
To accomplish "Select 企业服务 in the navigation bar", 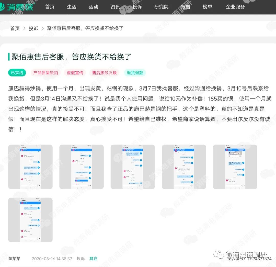I will pos(235,7).
